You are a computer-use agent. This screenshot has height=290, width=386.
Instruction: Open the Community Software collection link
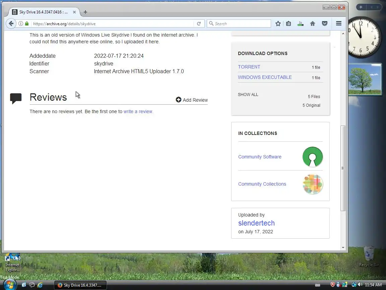pos(260,157)
